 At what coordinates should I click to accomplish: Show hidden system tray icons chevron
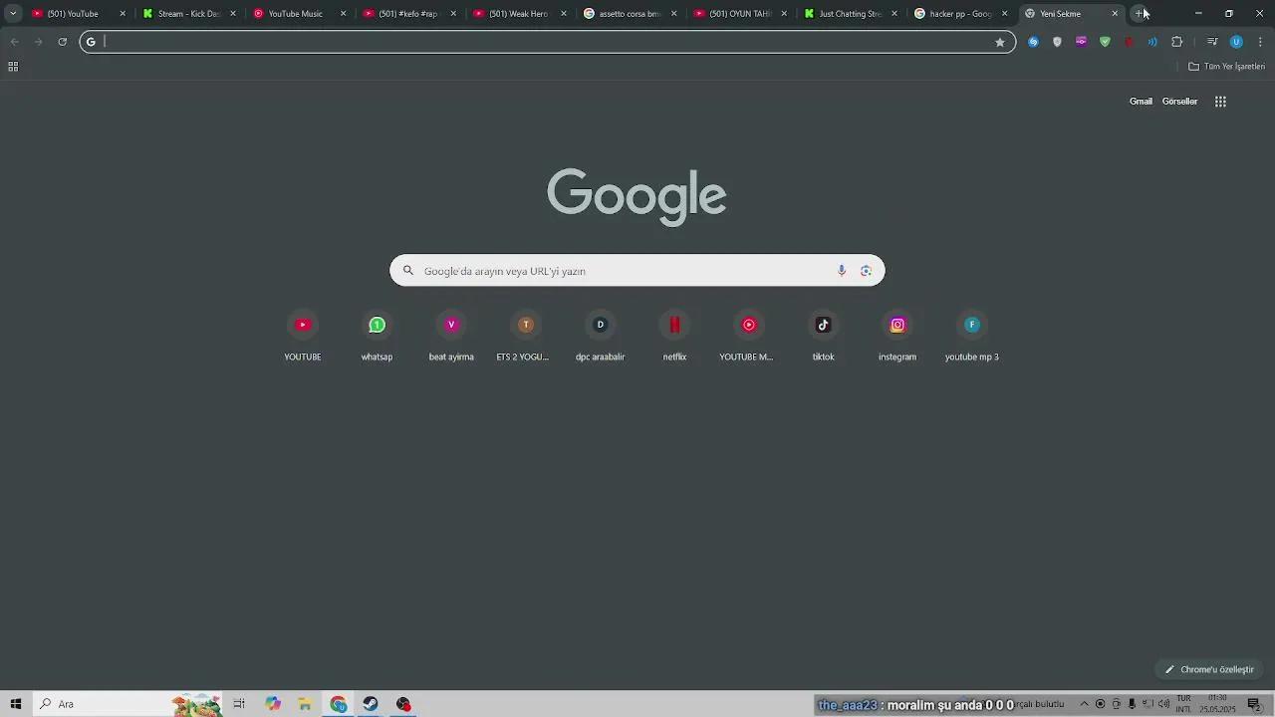pos(1084,704)
